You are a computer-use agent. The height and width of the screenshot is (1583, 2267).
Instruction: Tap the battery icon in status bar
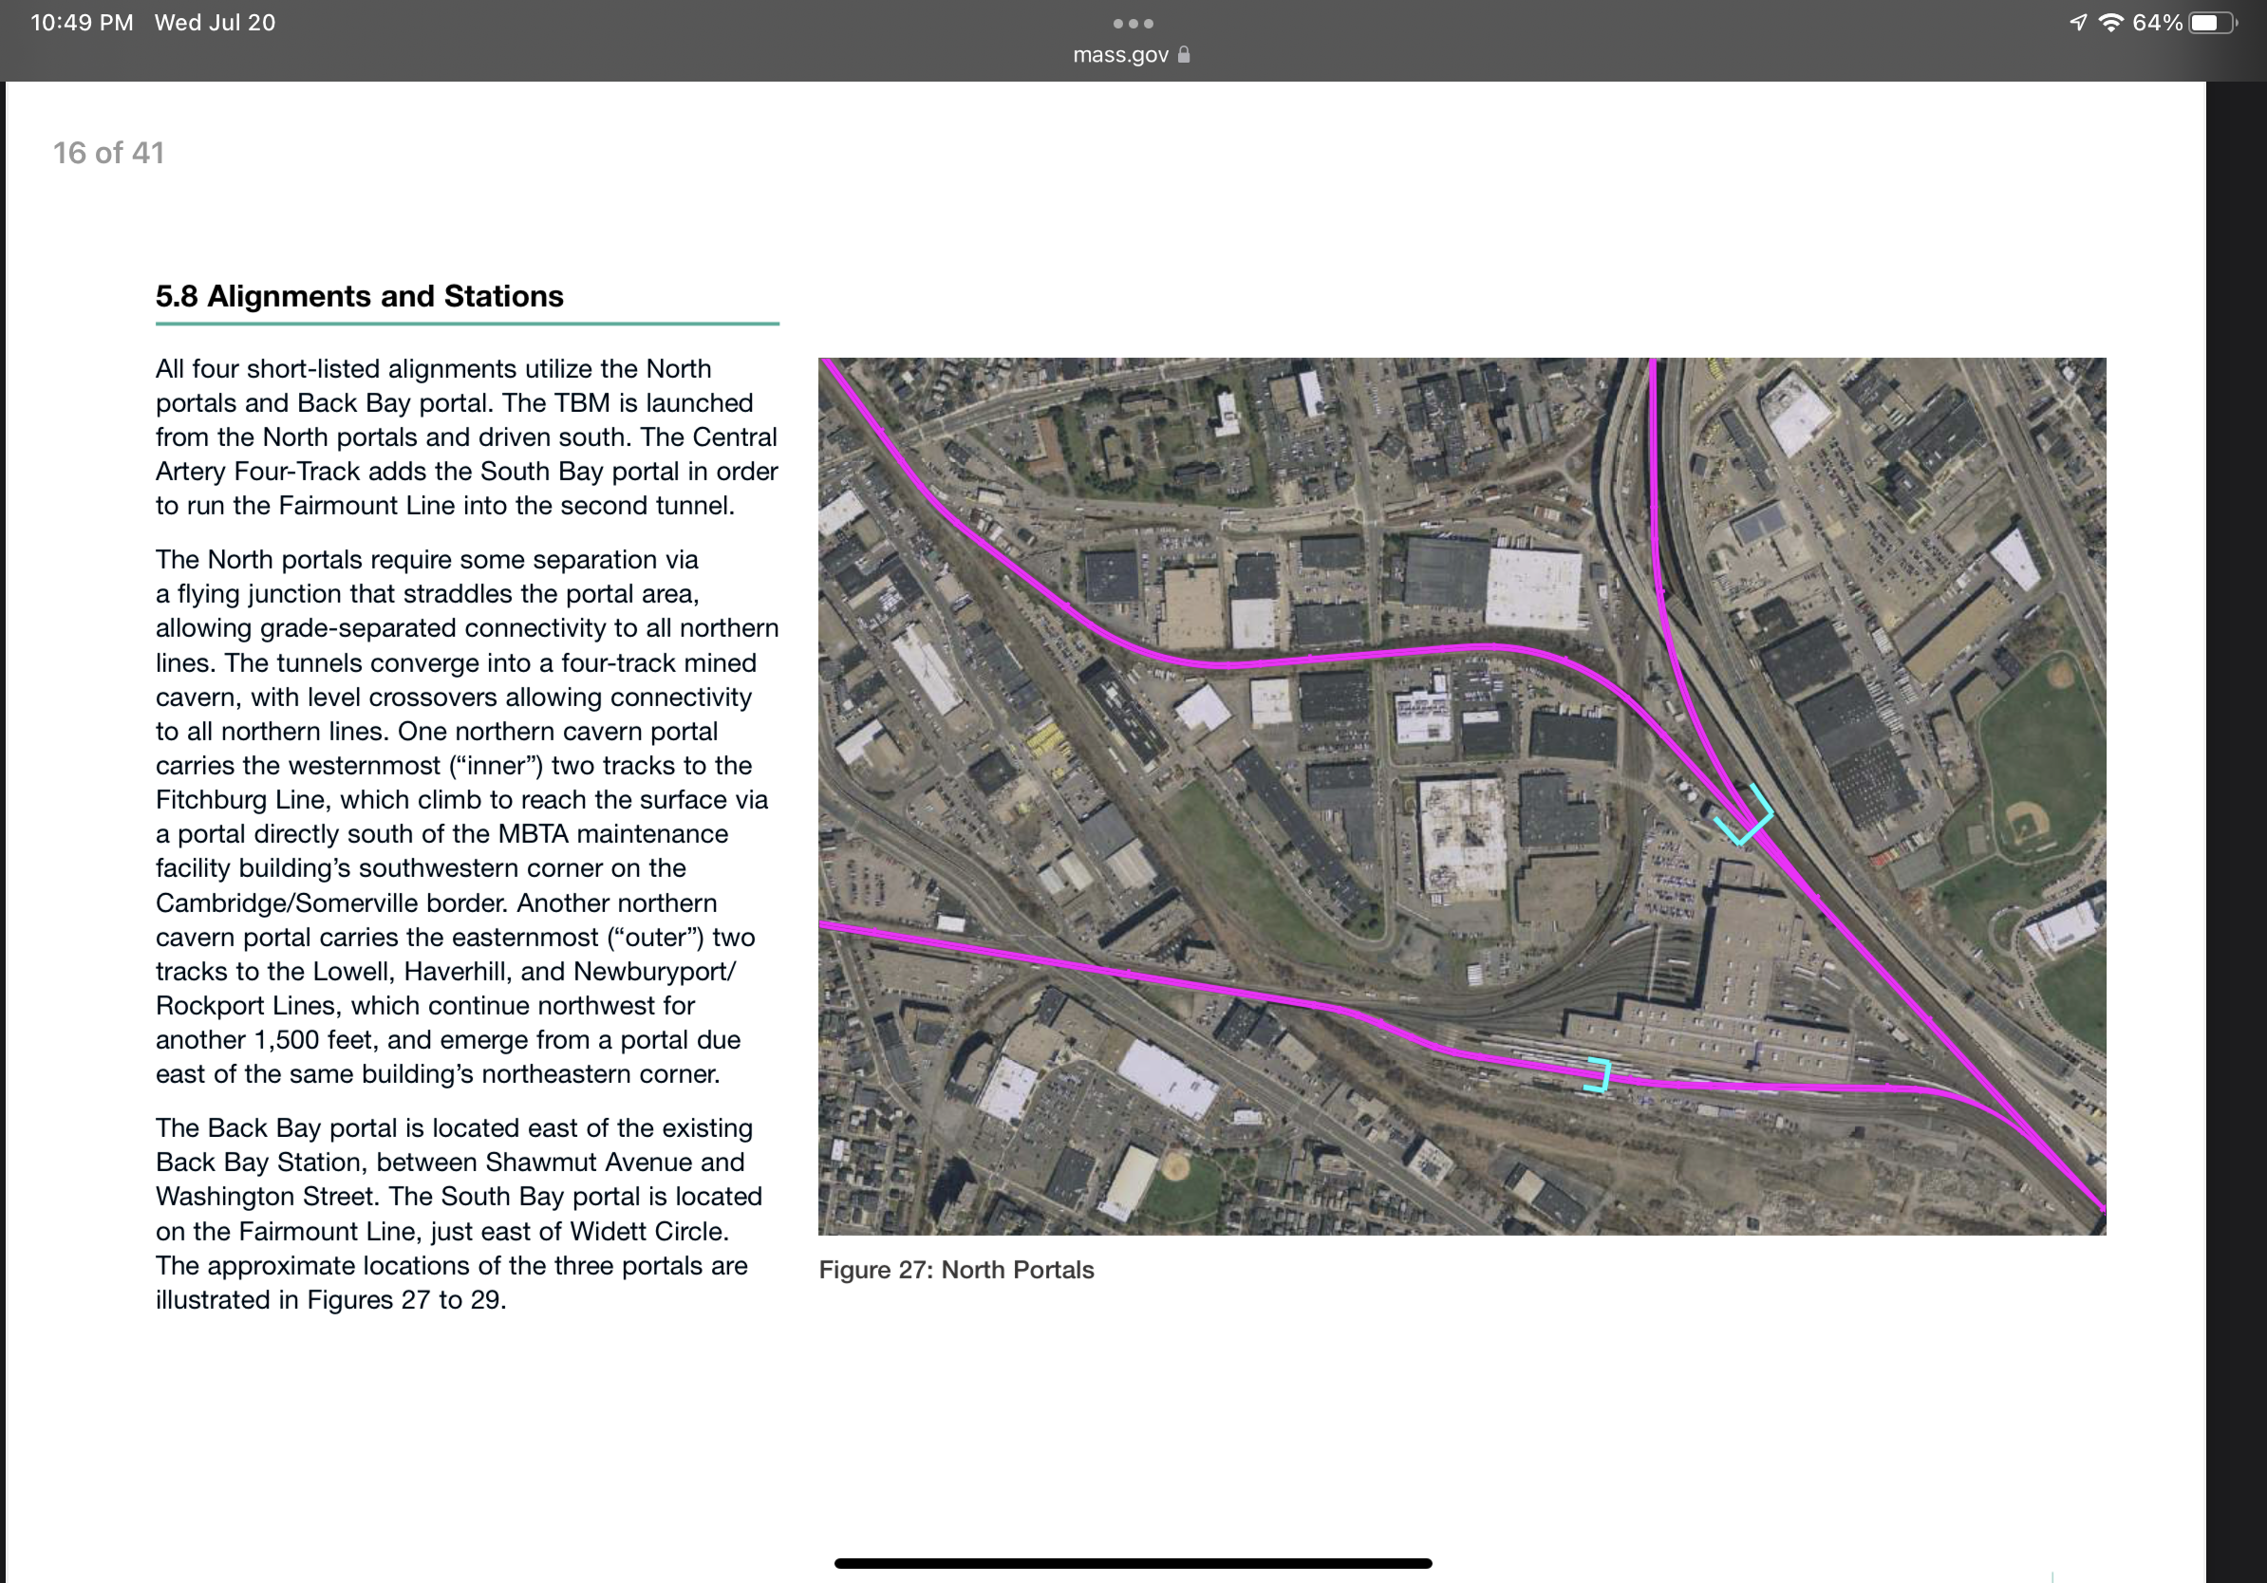coord(2211,23)
